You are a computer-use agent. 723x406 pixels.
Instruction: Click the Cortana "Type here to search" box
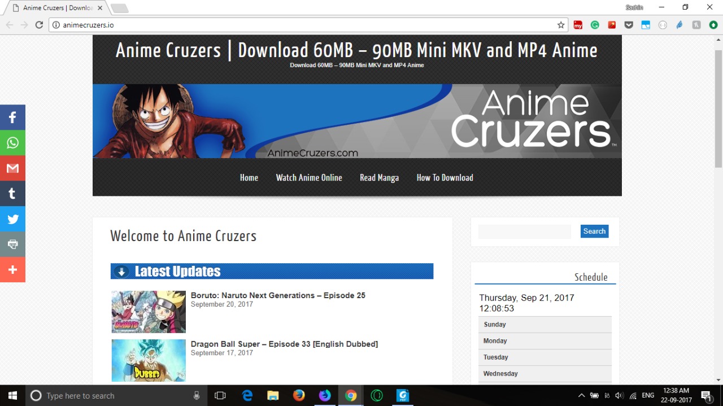point(115,395)
